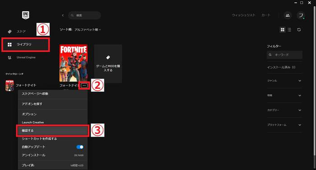Viewport: 316px width, 170px height.
Task: Click the ゲームとMODを購入する tile
Action: coord(108,64)
